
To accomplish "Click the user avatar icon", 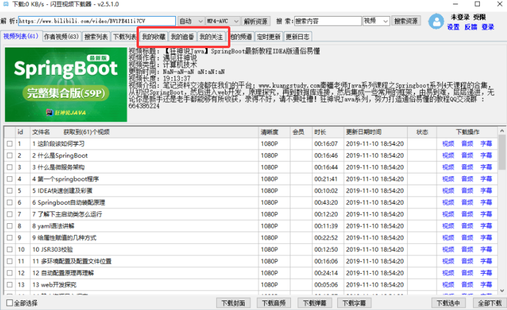I will (x=436, y=22).
